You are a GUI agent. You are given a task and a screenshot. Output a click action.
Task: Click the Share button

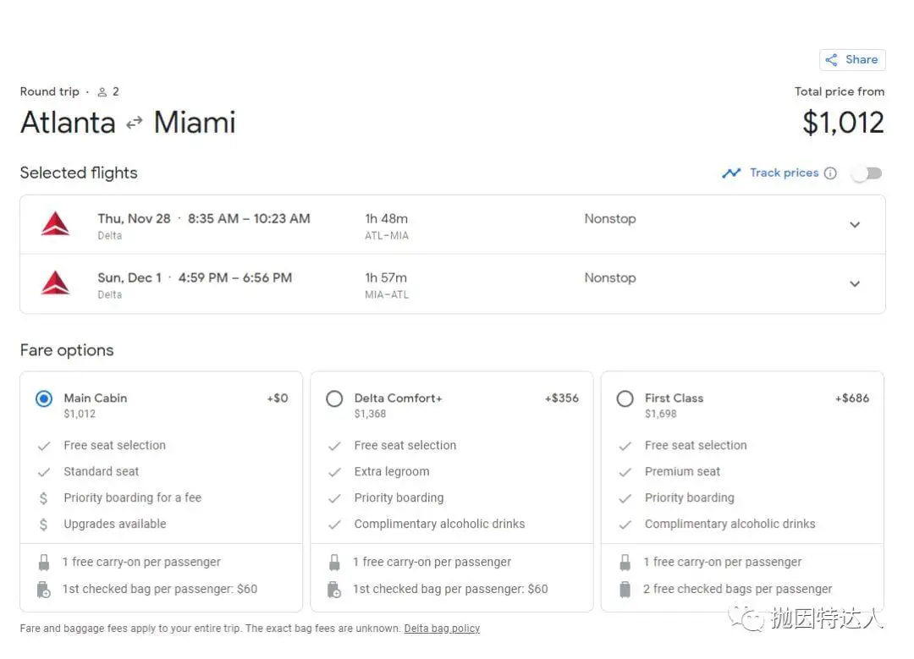pyautogui.click(x=851, y=60)
